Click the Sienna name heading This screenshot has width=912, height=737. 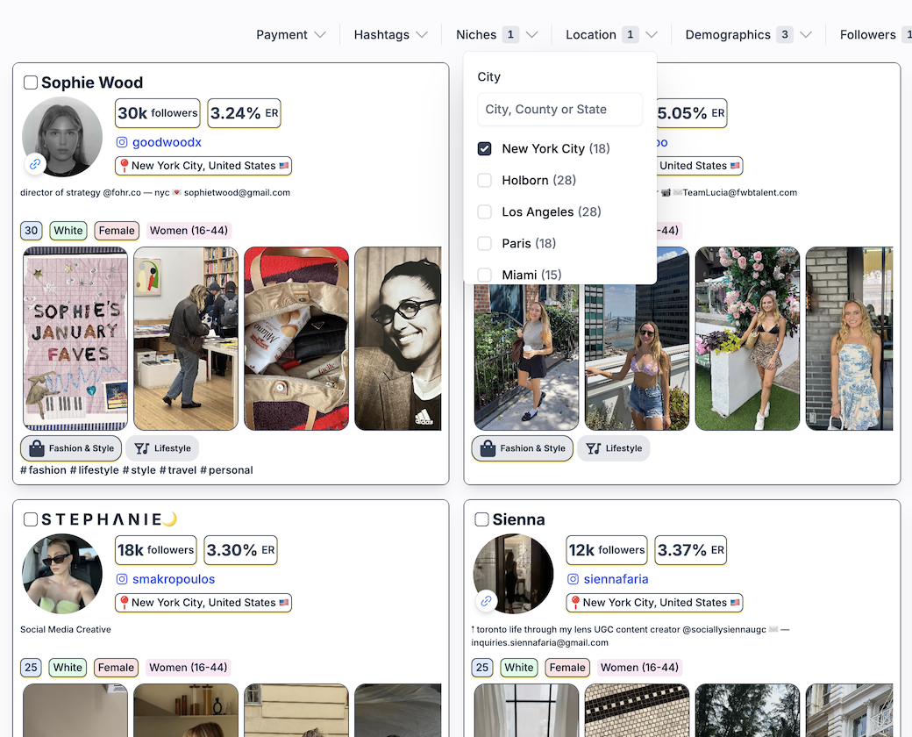pos(518,519)
